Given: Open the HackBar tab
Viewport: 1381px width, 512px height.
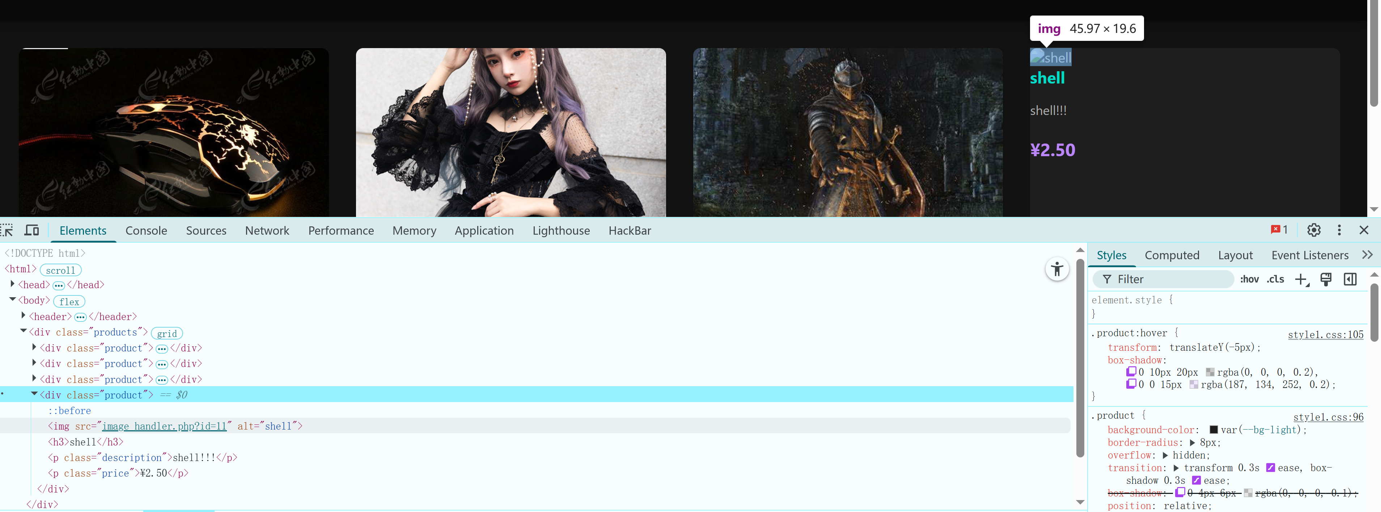Looking at the screenshot, I should (x=630, y=231).
